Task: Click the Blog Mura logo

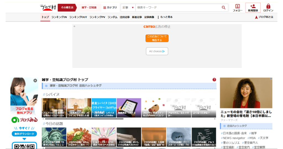Action: 48,7
